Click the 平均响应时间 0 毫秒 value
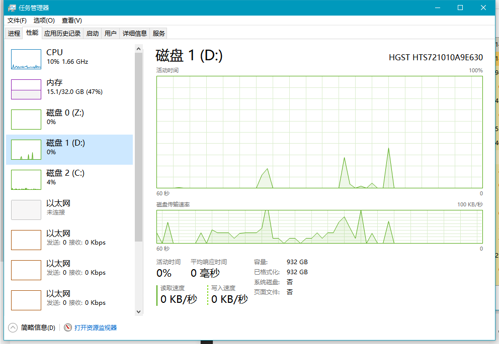499x344 pixels. click(x=205, y=273)
